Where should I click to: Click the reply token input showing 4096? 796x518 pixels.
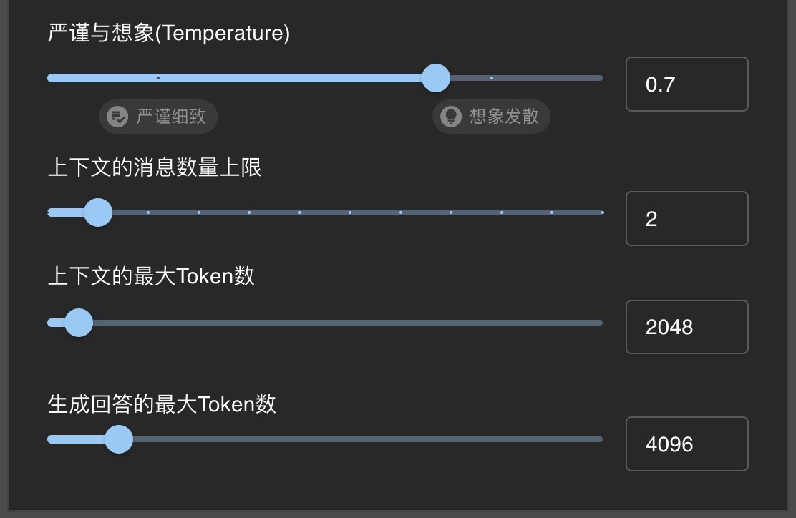pyautogui.click(x=686, y=444)
